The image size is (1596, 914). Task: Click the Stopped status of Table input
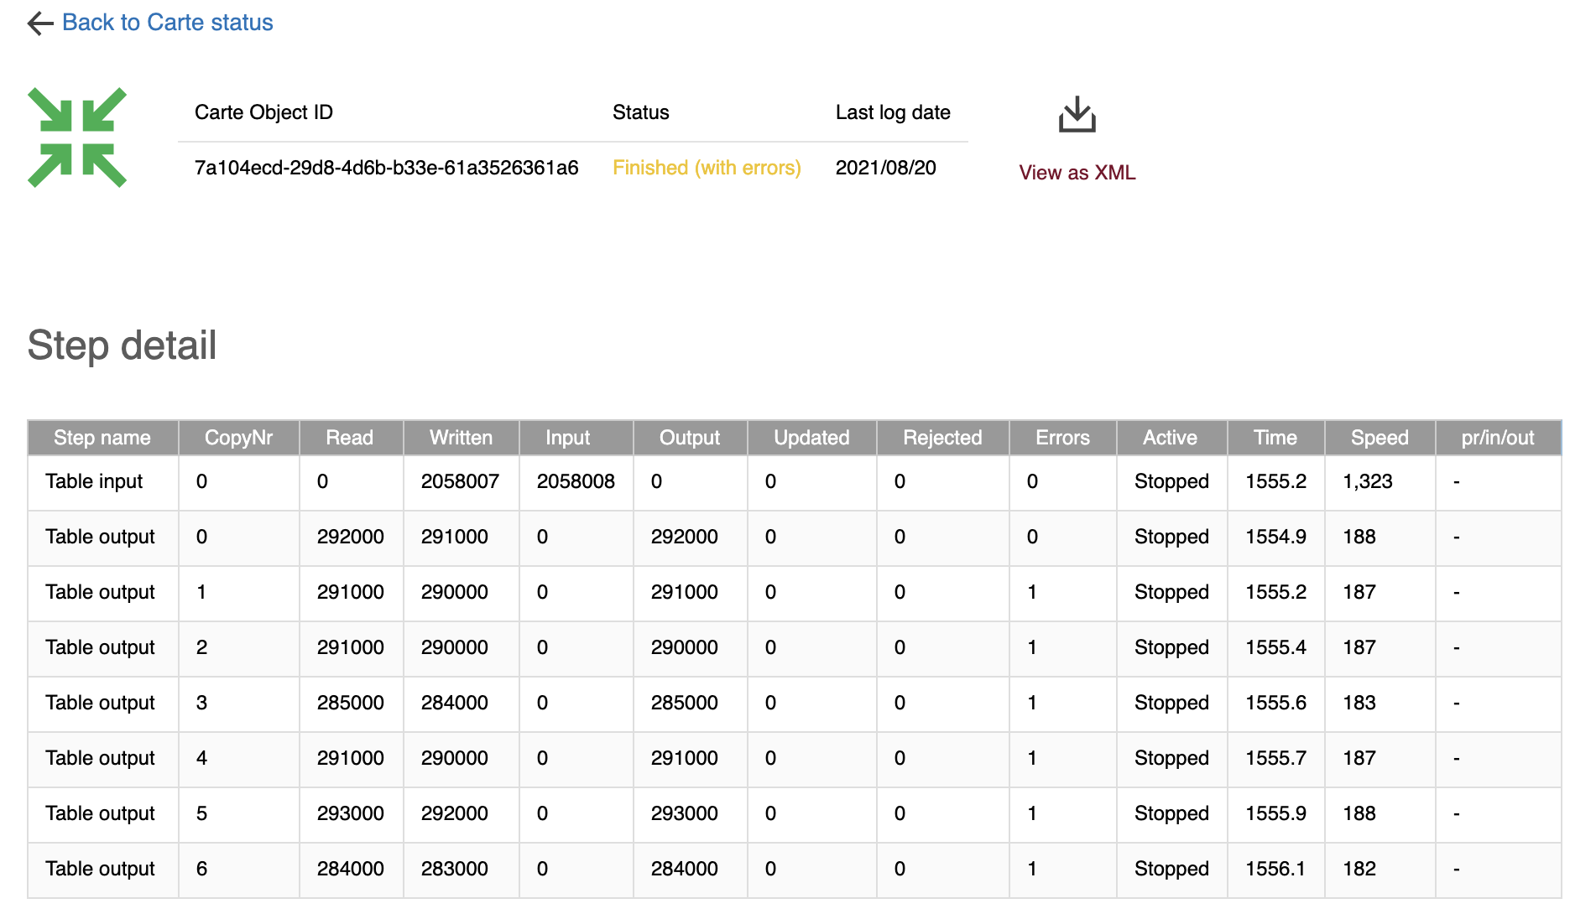point(1171,481)
